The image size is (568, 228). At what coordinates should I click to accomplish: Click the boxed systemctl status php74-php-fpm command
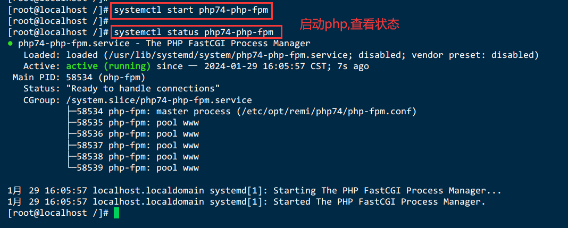pos(196,32)
